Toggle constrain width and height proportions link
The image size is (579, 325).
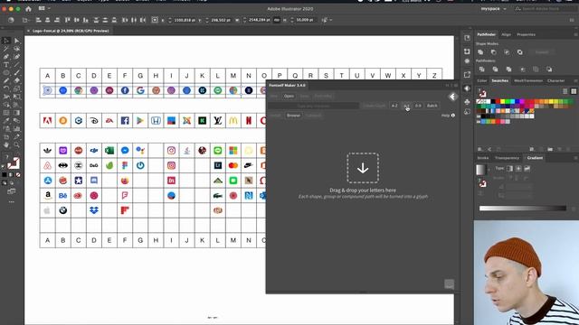[x=277, y=20]
